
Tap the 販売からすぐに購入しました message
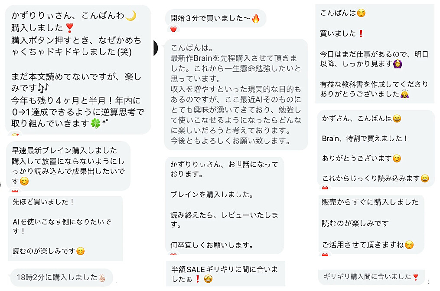(x=371, y=223)
